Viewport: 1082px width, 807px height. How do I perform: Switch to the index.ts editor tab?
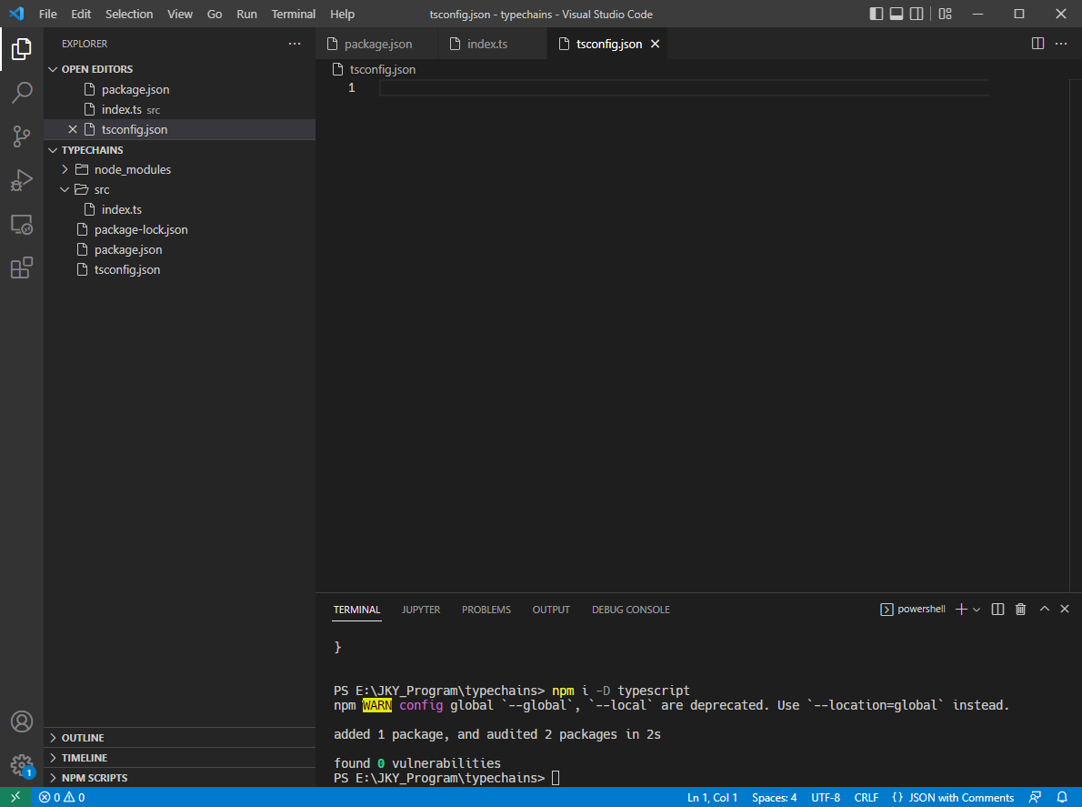[493, 44]
